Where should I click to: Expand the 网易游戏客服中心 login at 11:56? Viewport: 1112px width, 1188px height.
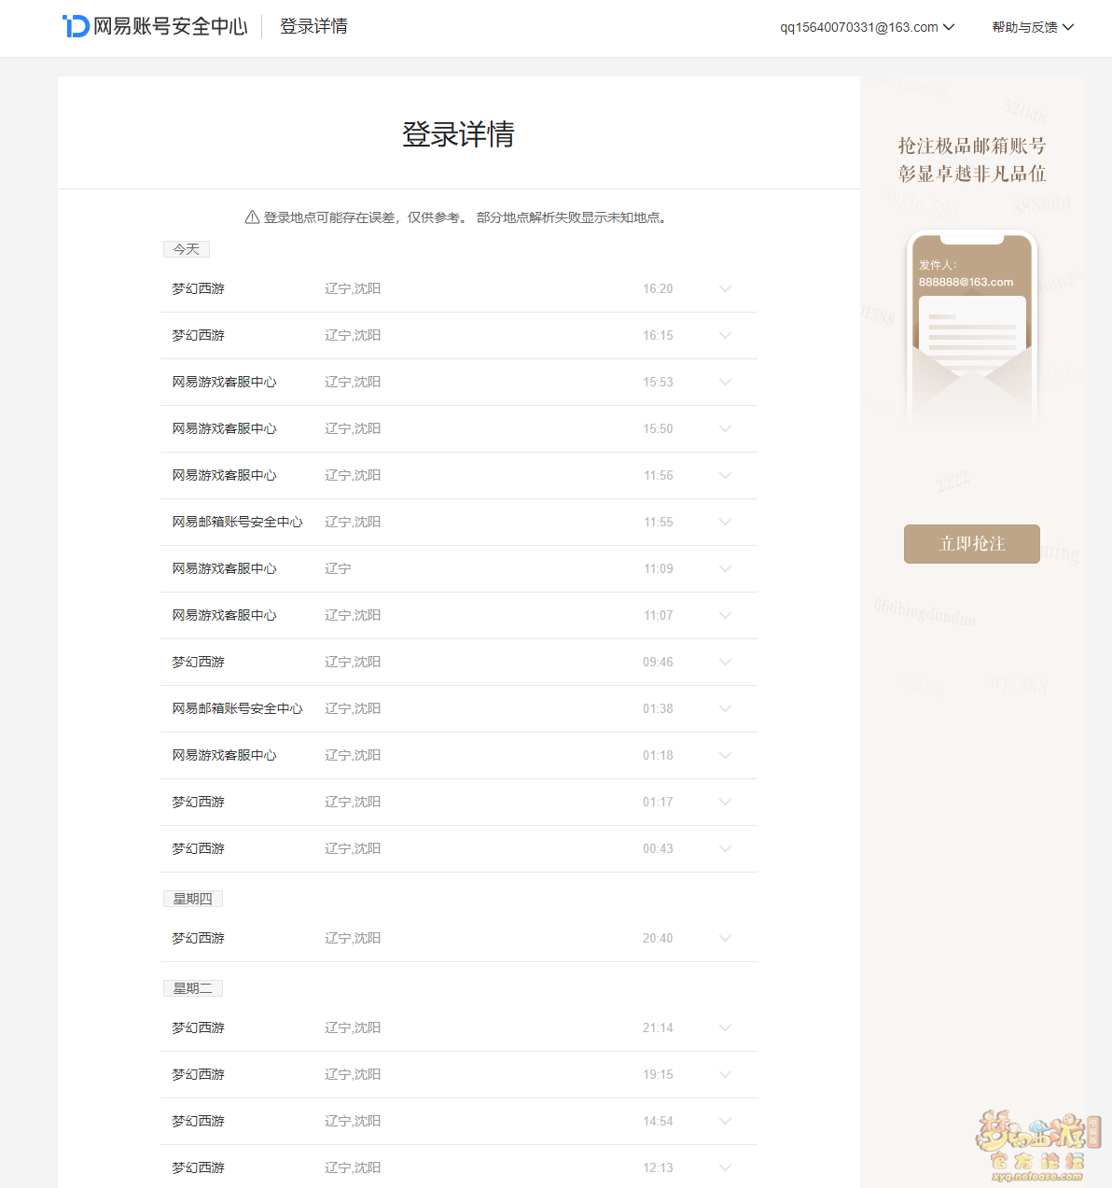click(725, 476)
